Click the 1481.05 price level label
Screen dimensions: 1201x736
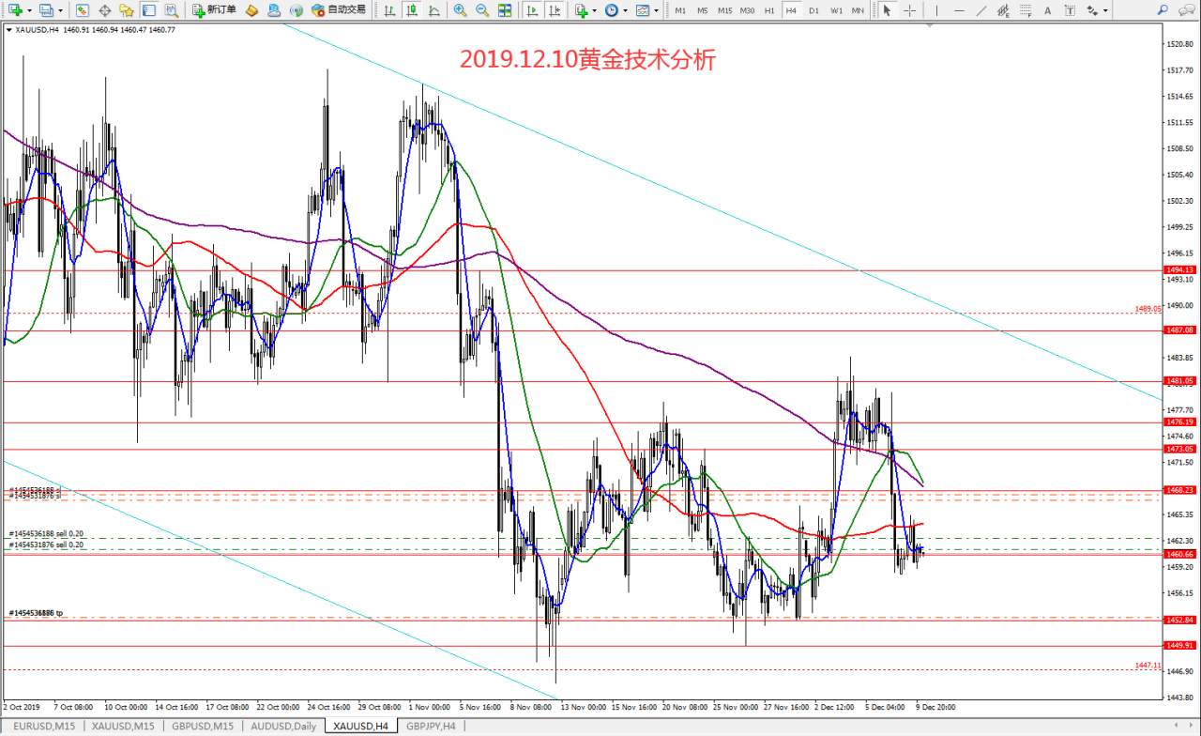[x=1179, y=381]
